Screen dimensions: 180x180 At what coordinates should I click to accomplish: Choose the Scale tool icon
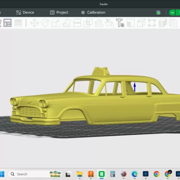pos(56,23)
